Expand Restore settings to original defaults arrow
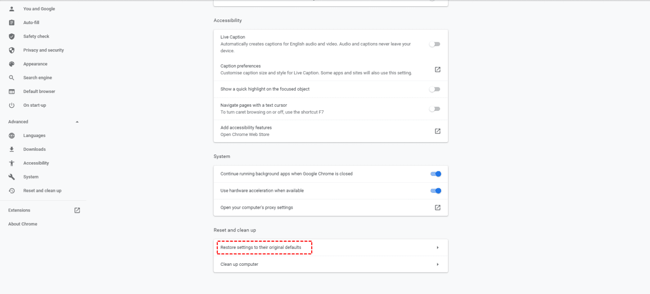Viewport: 650px width, 294px height. (x=437, y=248)
